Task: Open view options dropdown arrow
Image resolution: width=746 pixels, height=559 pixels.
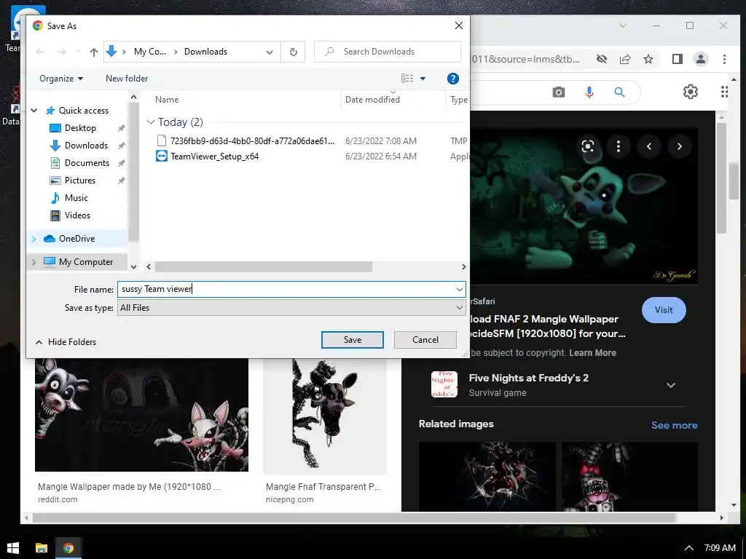Action: point(423,79)
